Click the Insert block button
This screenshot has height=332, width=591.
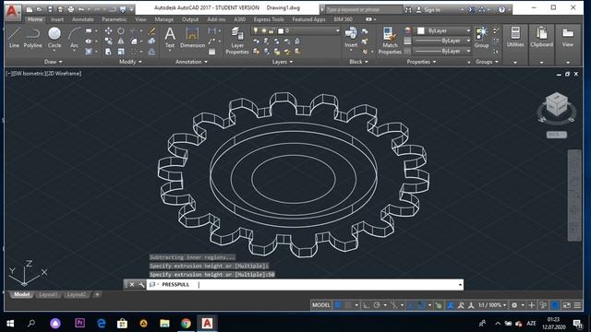351,38
